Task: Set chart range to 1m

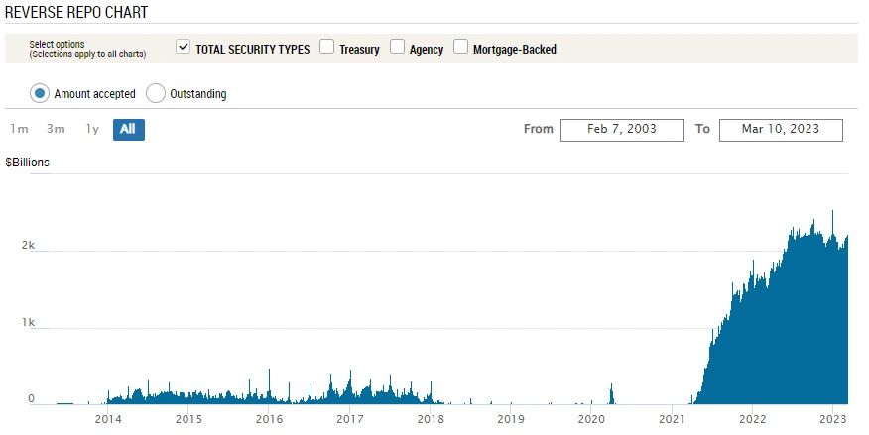Action: (19, 129)
